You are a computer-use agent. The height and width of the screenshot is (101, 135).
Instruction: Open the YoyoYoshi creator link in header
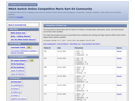(x=20, y=17)
